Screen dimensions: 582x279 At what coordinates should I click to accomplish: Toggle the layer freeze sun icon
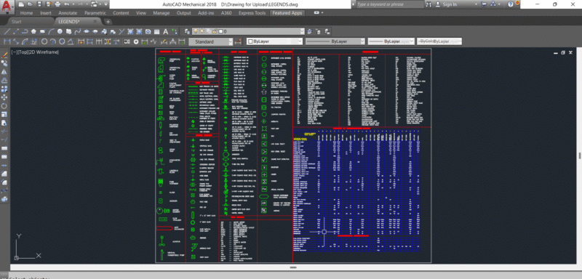(202, 31)
